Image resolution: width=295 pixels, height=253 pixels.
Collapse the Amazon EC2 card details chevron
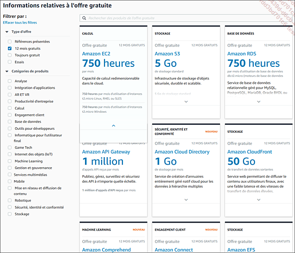point(113,126)
